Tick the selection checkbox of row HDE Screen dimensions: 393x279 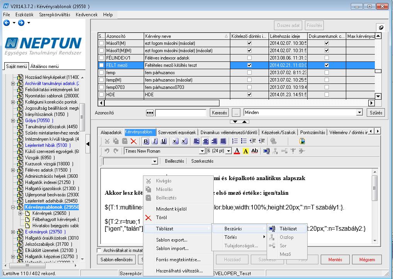point(101,95)
